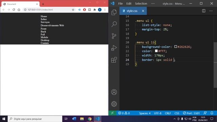This screenshot has height=122, width=217.
Task: Click line number 24 in gutter
Action: point(127,60)
